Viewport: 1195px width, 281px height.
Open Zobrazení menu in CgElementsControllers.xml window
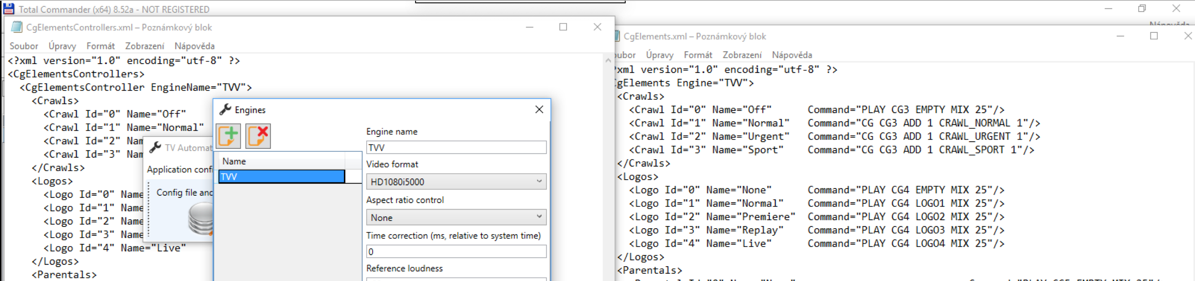click(144, 46)
